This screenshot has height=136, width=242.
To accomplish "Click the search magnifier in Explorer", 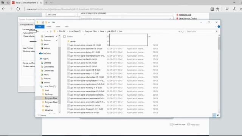I will click(216, 31).
